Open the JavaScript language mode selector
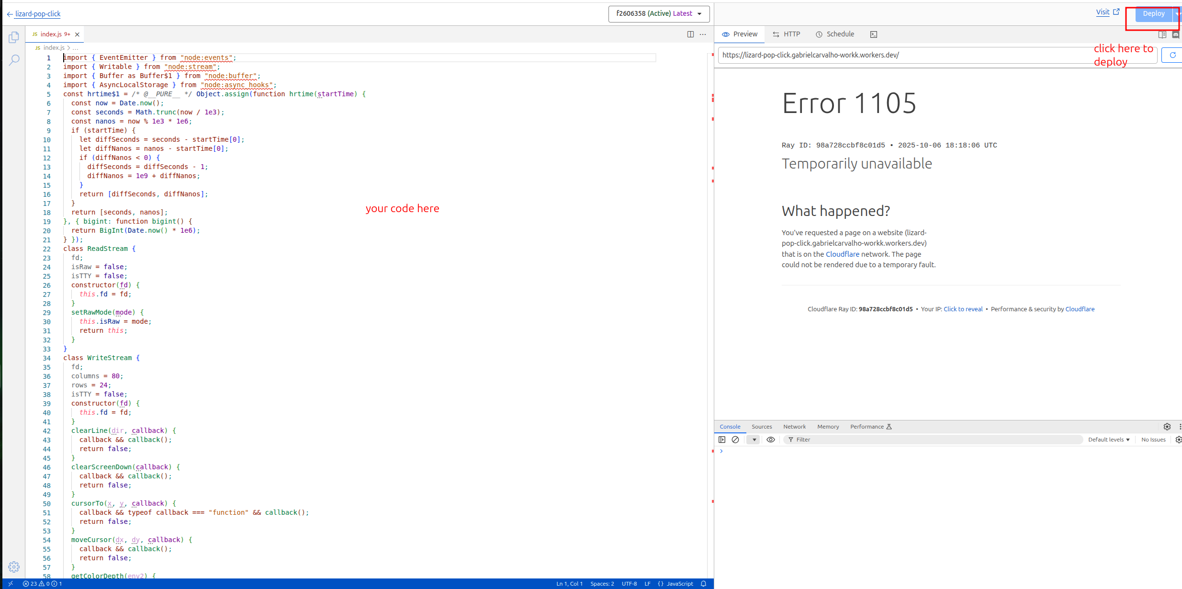Screen dimensions: 1182x589 (x=679, y=584)
